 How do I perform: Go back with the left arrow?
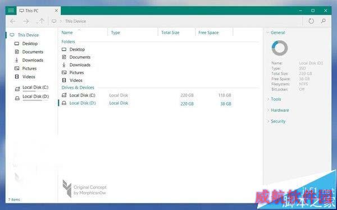[13, 21]
